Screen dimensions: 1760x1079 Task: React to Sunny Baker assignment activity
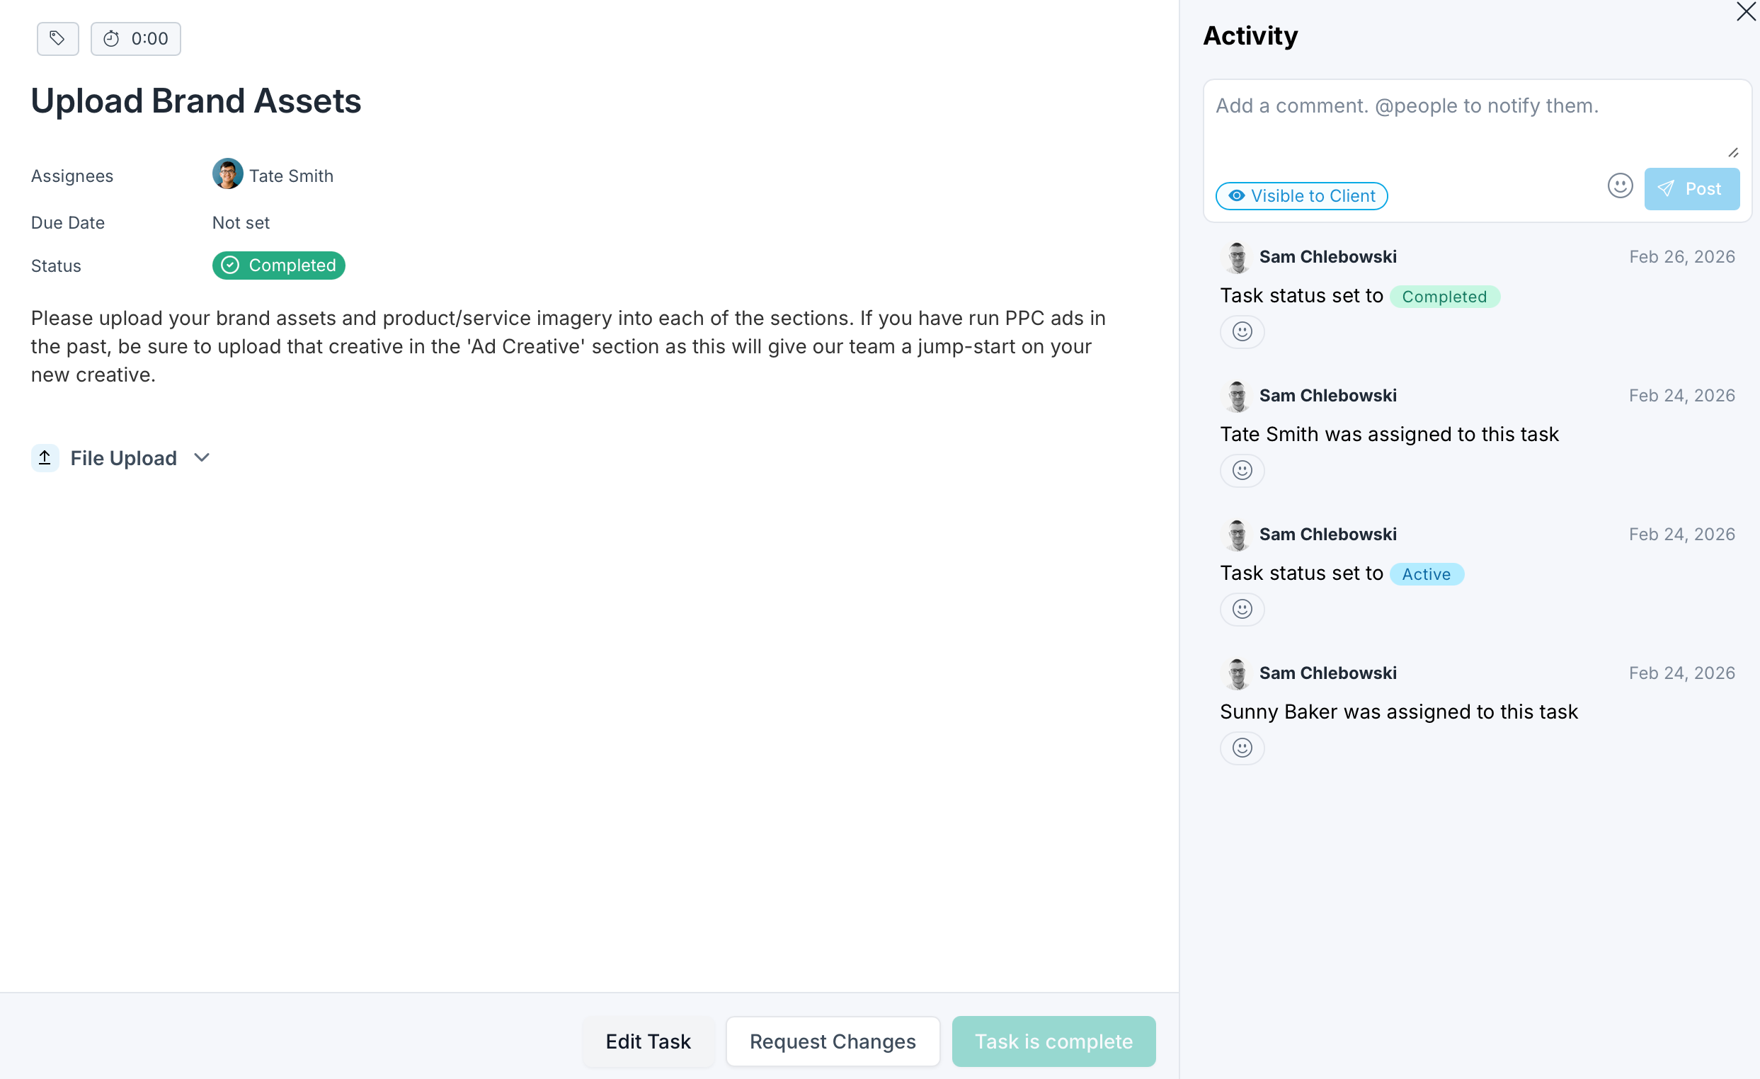pos(1242,748)
